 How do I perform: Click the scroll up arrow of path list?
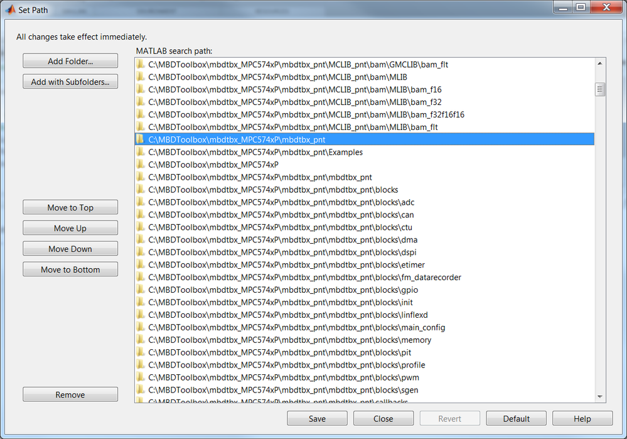coord(600,63)
